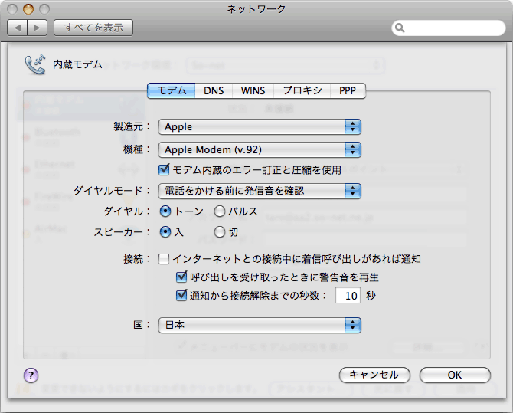Select パルス dial radio button
513x413 pixels.
220,211
